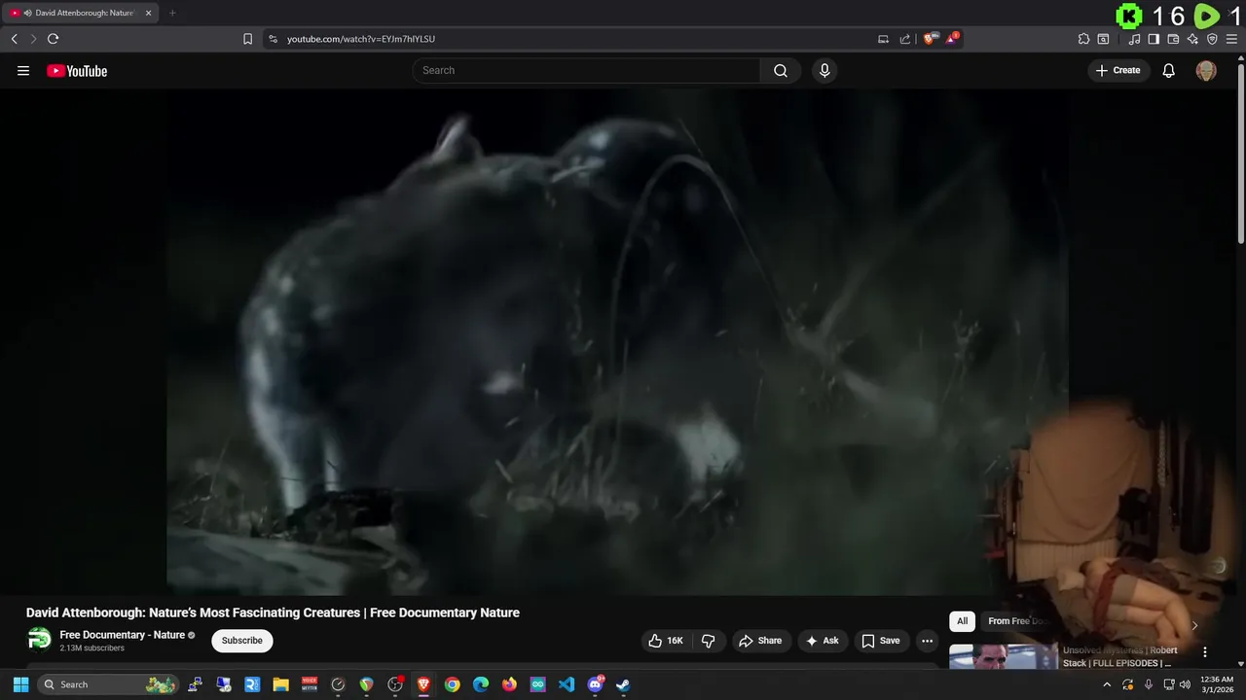The width and height of the screenshot is (1246, 700).
Task: Open Visual Studio Code from the taskbar
Action: [567, 684]
